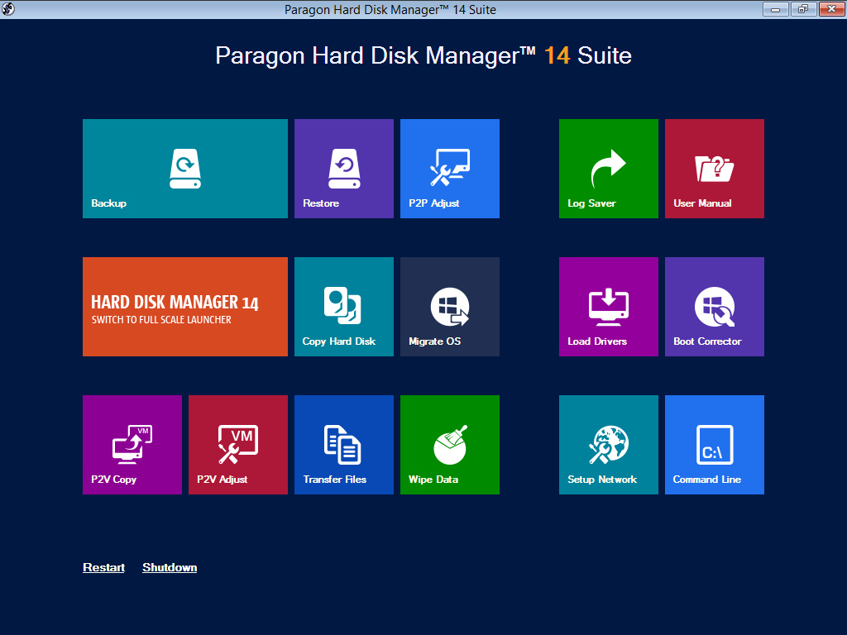The image size is (847, 635).
Task: Launch the Restore tool
Action: (x=343, y=169)
